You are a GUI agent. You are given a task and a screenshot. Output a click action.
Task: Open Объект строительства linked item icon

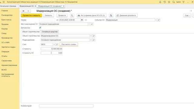[x=94, y=36]
